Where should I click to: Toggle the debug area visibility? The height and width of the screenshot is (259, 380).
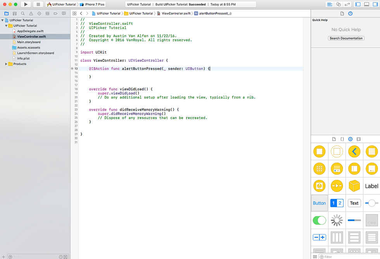367,4
